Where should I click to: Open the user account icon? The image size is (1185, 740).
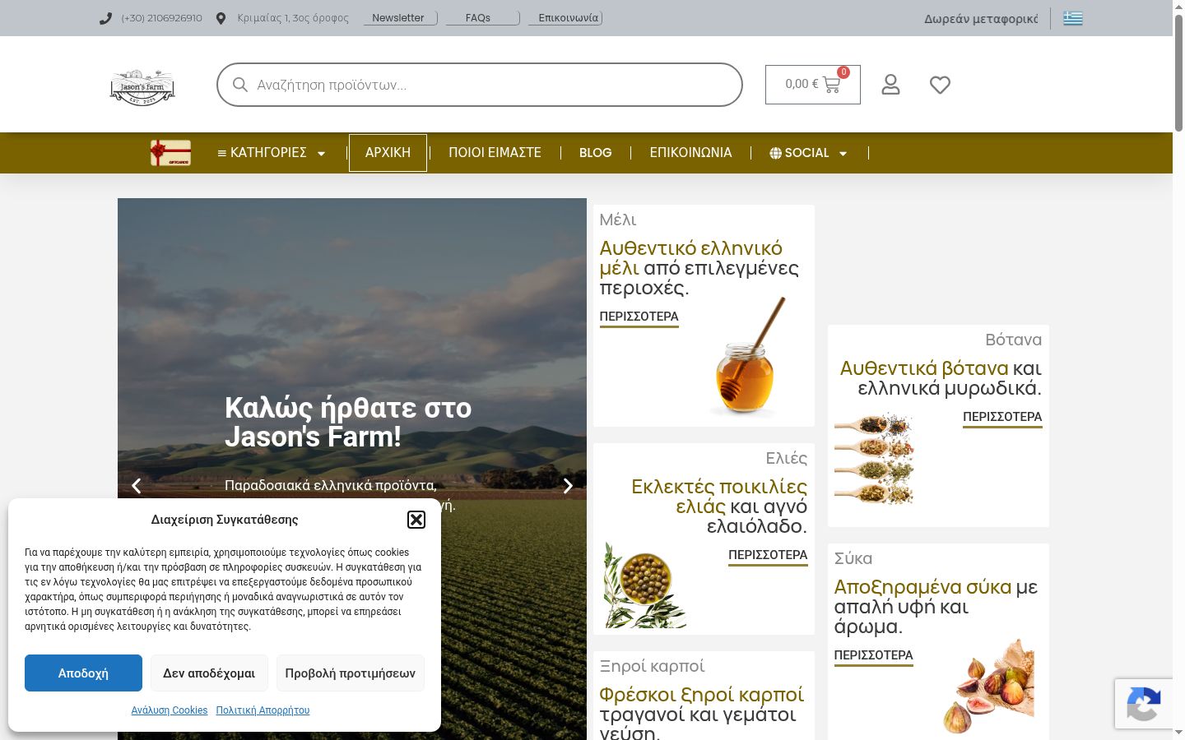[x=890, y=85]
